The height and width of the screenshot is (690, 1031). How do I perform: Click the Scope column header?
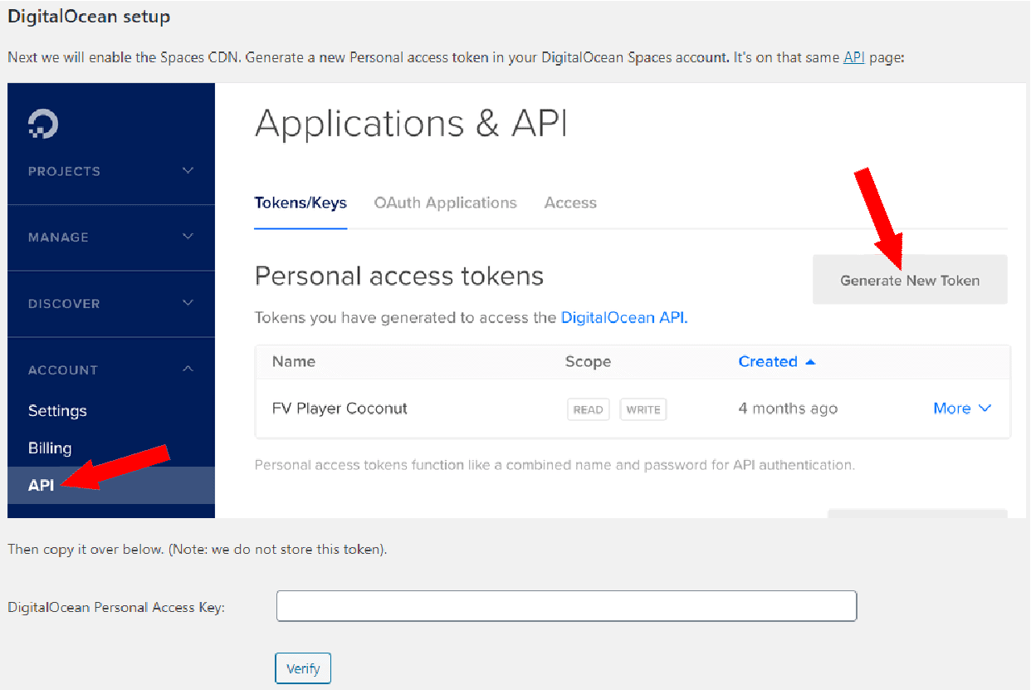pyautogui.click(x=588, y=361)
